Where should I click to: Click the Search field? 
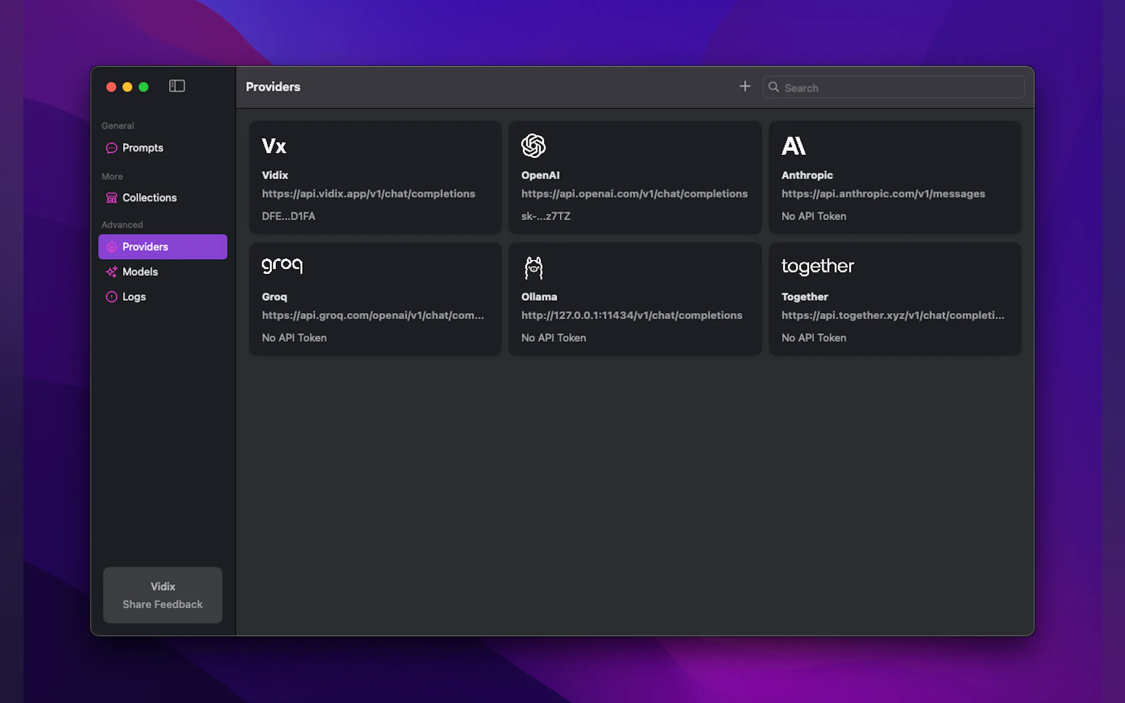click(x=900, y=87)
